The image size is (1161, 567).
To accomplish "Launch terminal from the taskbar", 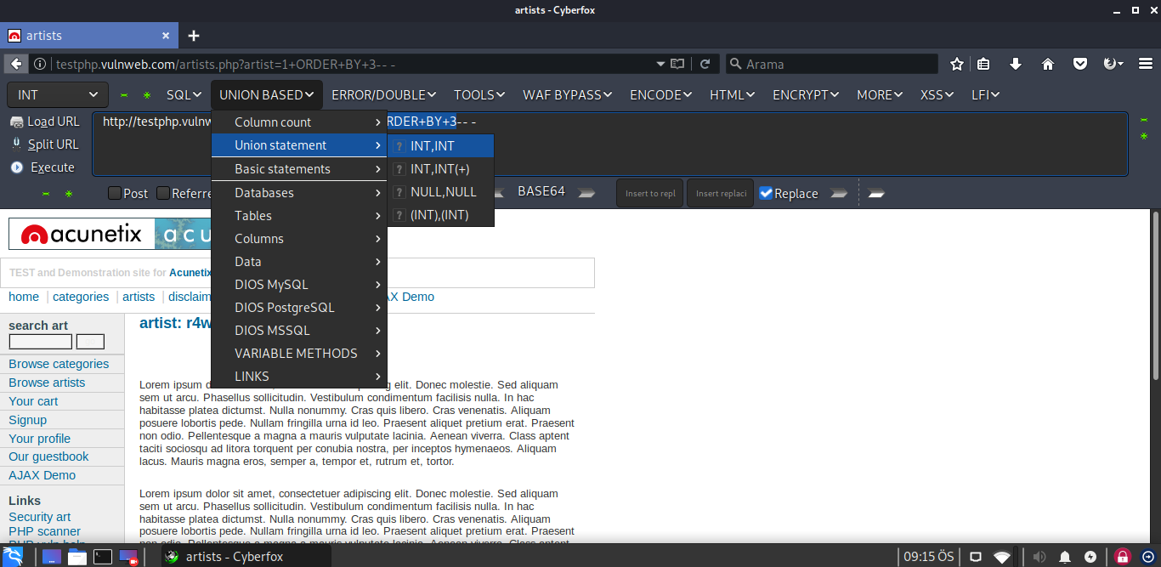I will (x=103, y=557).
